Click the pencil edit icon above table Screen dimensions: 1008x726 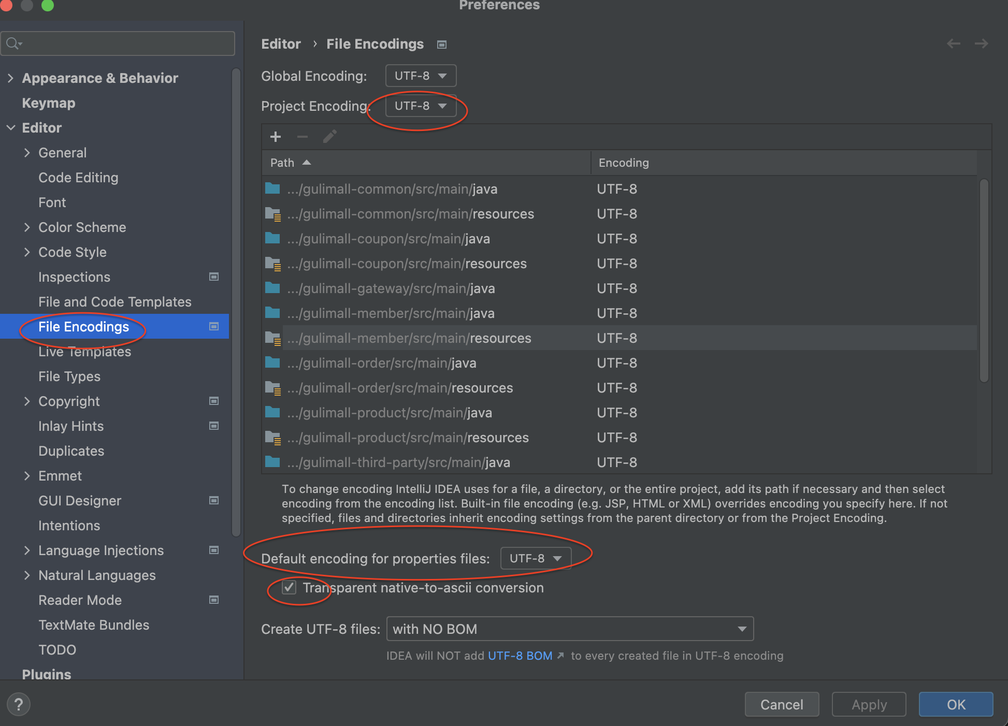pyautogui.click(x=330, y=137)
